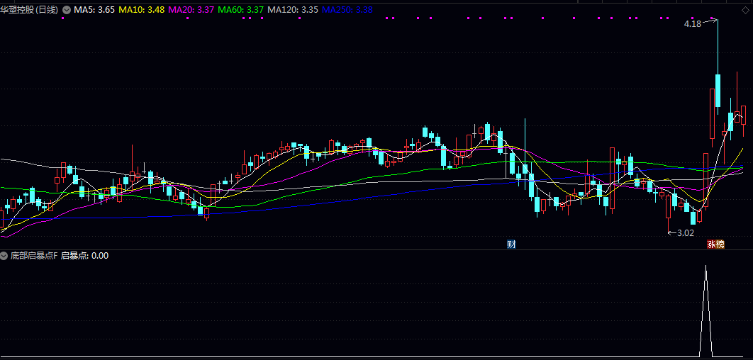Click the 4.18 high price label
The image size is (753, 360).
pos(693,23)
